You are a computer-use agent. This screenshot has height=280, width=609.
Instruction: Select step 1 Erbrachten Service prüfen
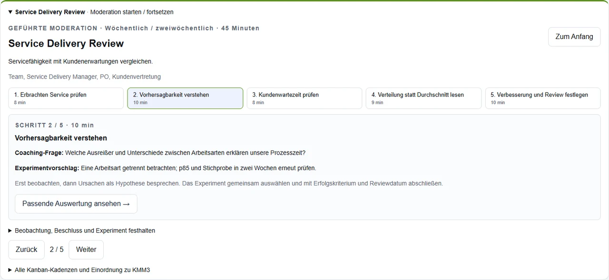[66, 98]
